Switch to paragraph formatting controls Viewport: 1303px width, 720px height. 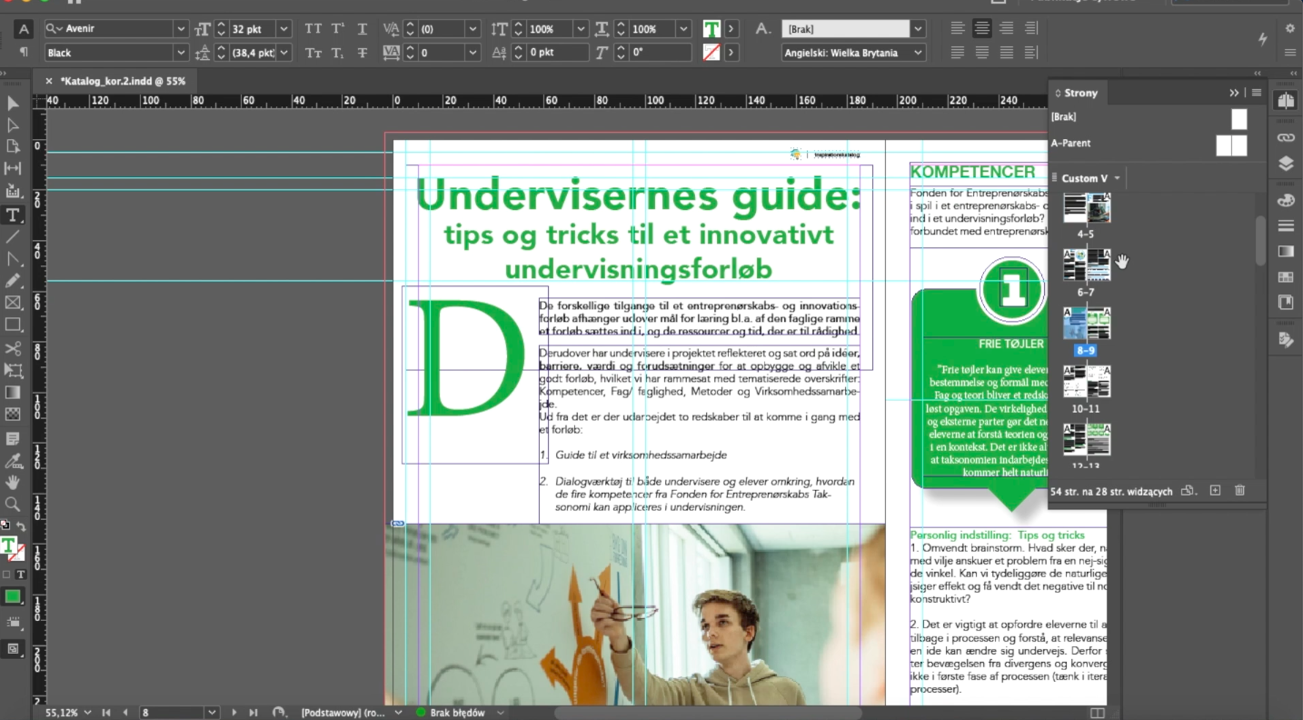tap(25, 53)
